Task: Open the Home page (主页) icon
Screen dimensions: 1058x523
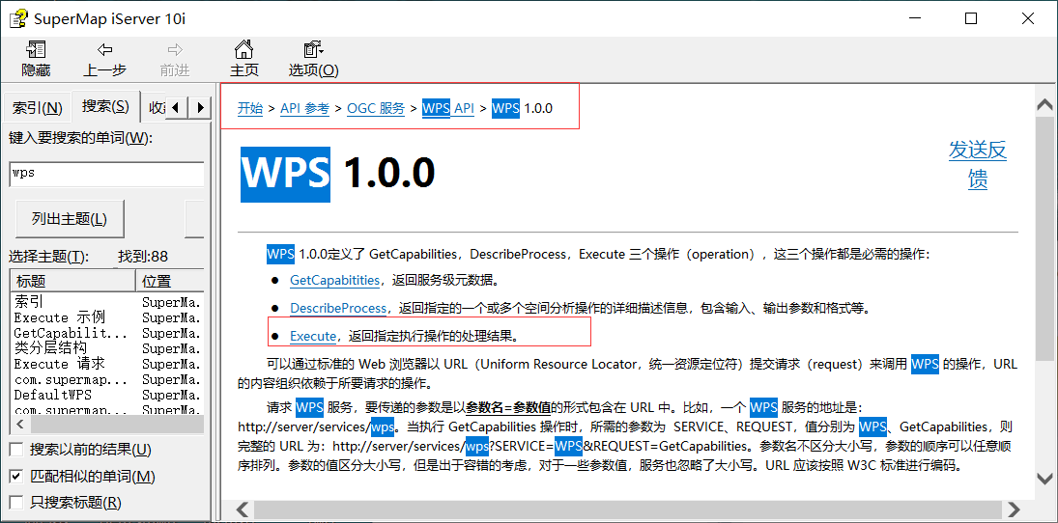Action: click(243, 58)
